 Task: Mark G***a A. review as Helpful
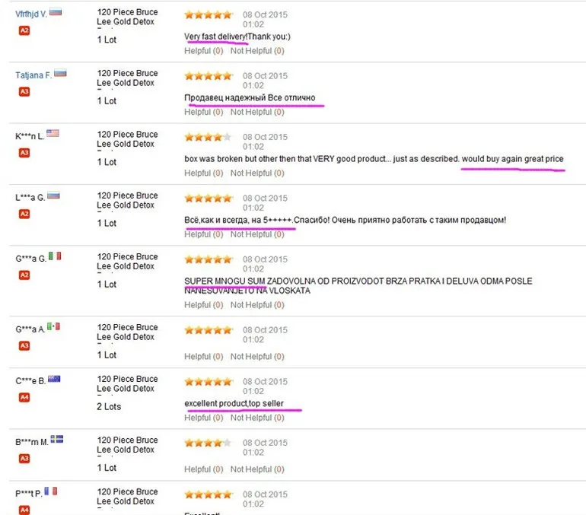[204, 357]
